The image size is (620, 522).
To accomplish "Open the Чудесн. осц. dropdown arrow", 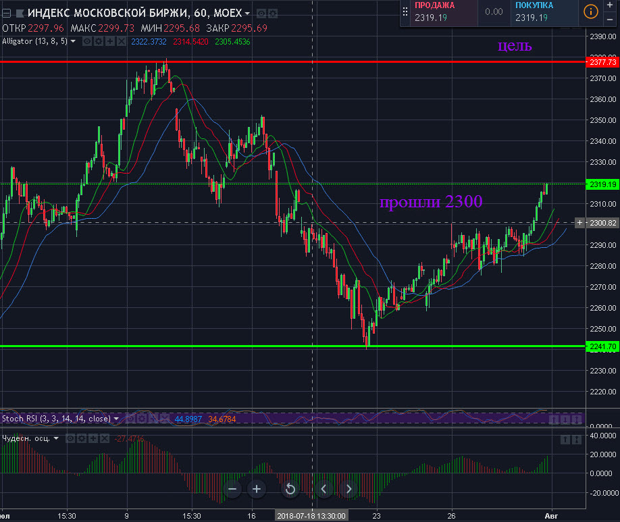I will tap(56, 438).
